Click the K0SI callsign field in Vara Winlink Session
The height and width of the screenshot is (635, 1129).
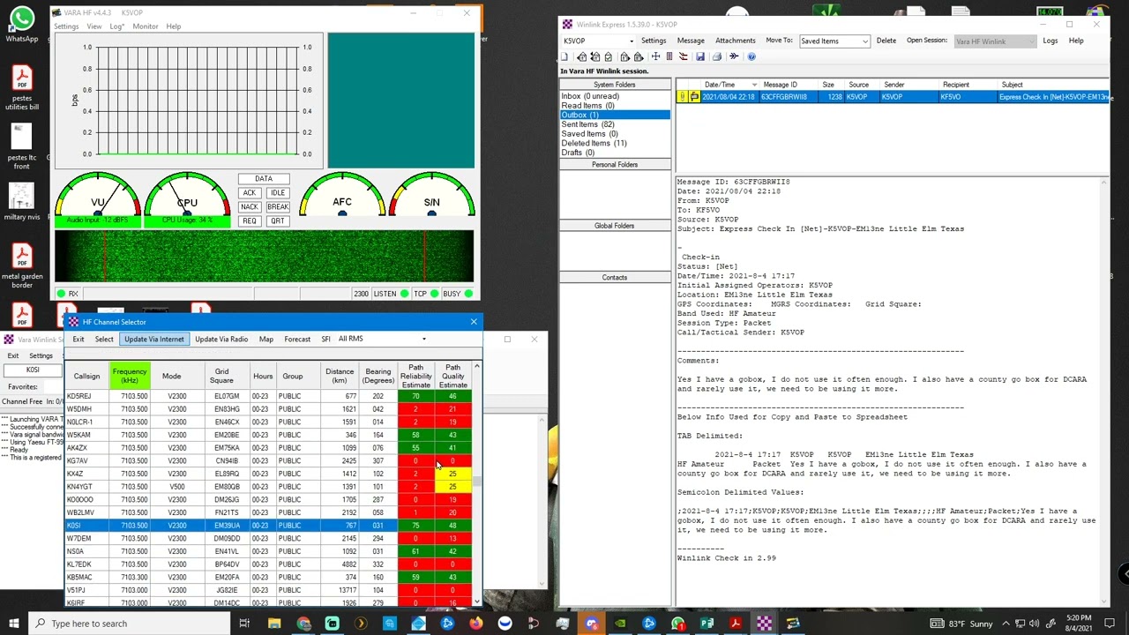coord(33,370)
